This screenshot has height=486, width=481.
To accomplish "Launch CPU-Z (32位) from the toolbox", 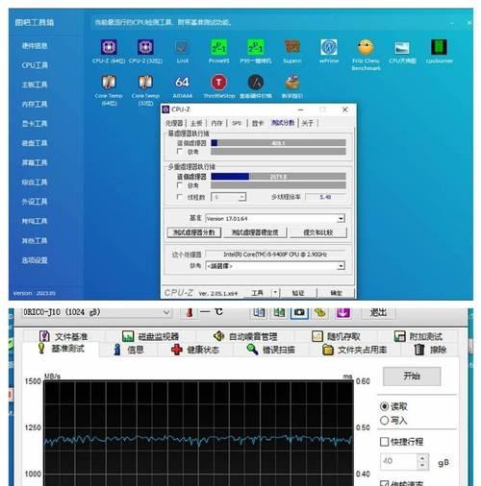I will pyautogui.click(x=145, y=47).
